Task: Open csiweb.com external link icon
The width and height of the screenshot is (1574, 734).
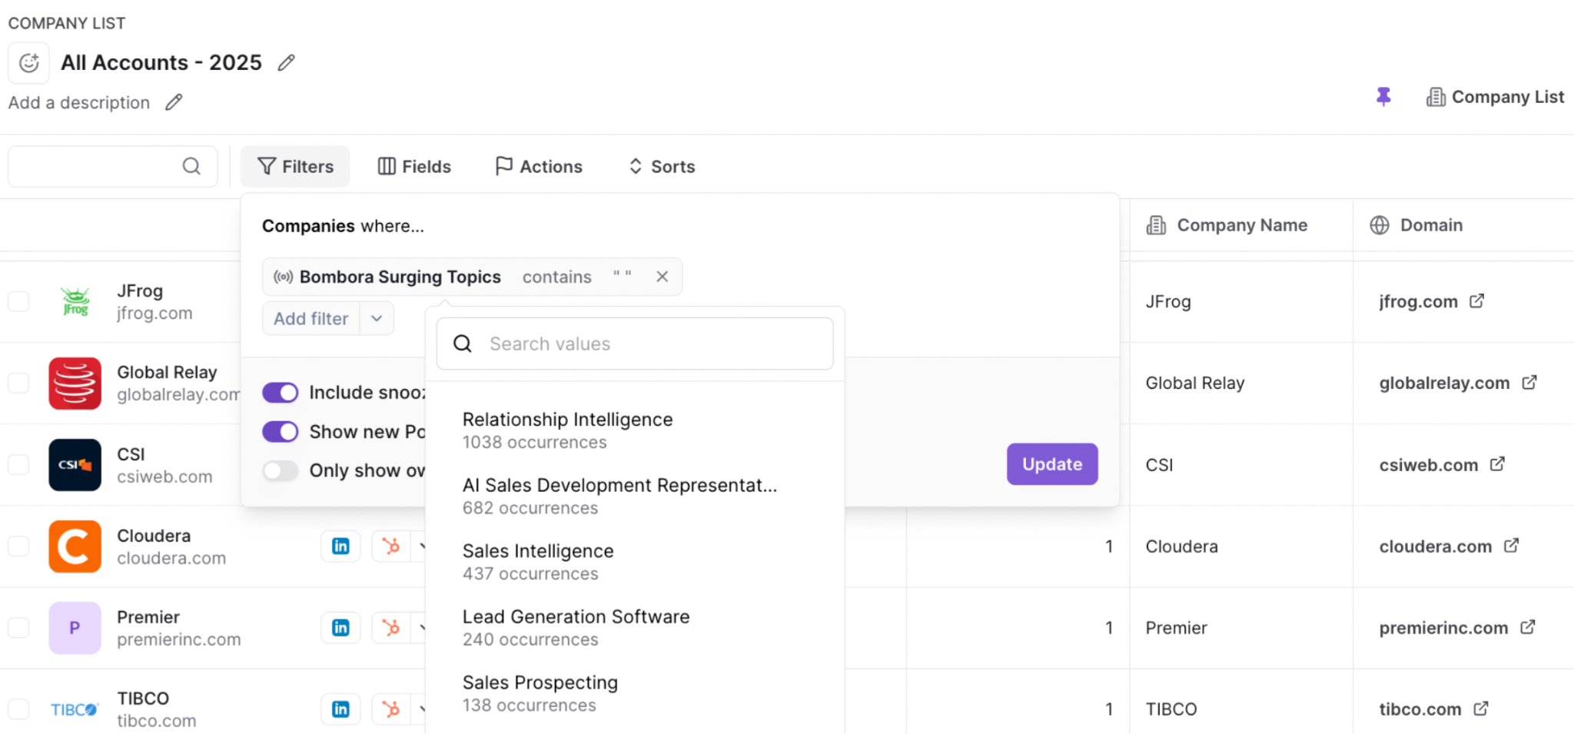Action: tap(1497, 465)
